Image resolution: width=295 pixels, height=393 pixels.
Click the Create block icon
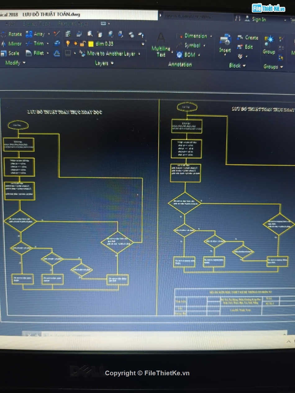coord(240,38)
